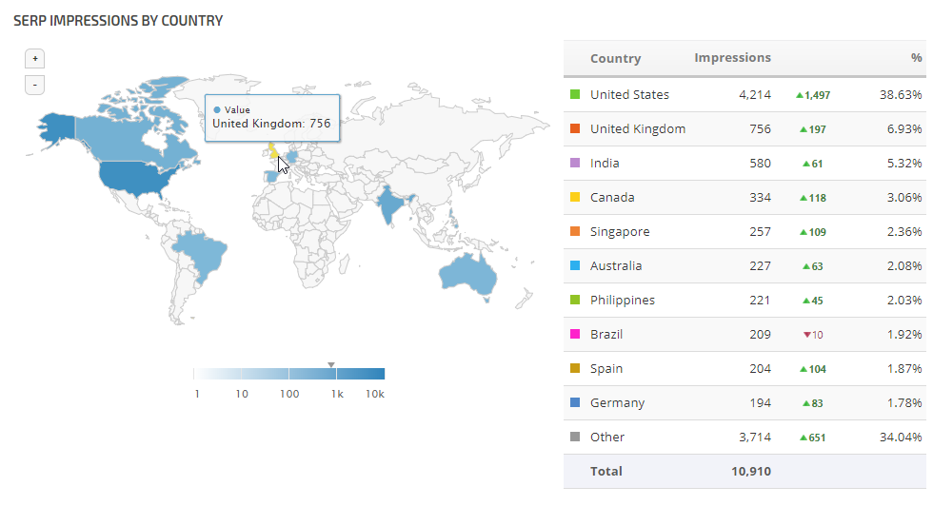Zoom in on the world map

[x=34, y=59]
